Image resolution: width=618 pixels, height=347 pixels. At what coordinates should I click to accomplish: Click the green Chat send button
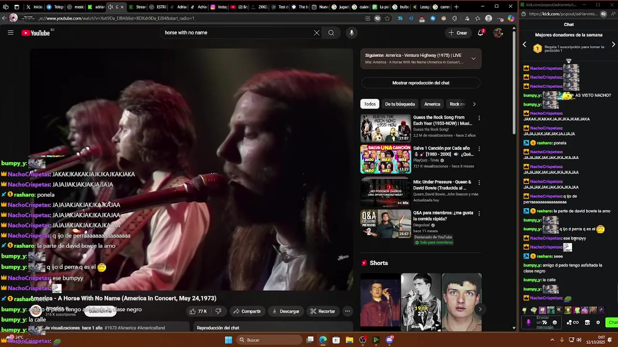(x=612, y=322)
